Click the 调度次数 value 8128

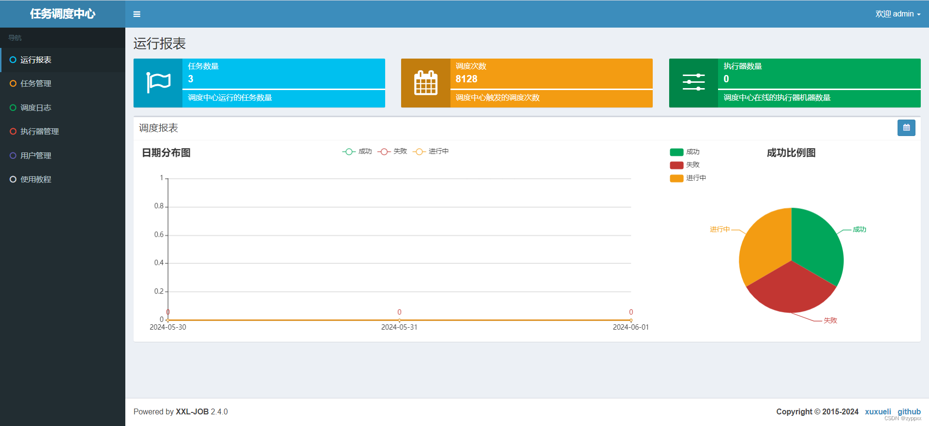[466, 79]
